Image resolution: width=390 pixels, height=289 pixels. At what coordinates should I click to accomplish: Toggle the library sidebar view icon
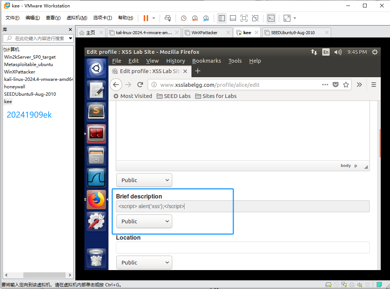point(221,18)
